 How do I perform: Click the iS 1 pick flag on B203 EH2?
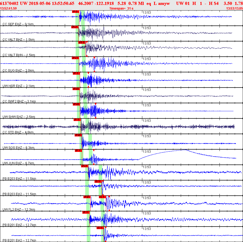(98, 181)
